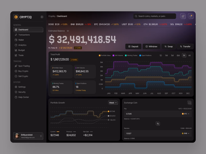Click the Spot Trading rocket icon
This screenshot has width=206, height=154.
pos(16,66)
